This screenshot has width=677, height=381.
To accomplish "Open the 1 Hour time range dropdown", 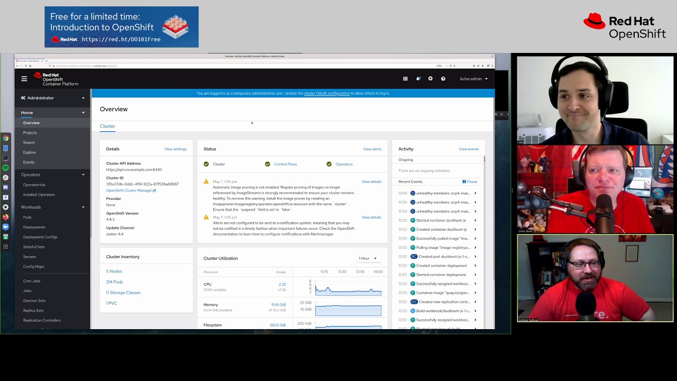I will 368,258.
